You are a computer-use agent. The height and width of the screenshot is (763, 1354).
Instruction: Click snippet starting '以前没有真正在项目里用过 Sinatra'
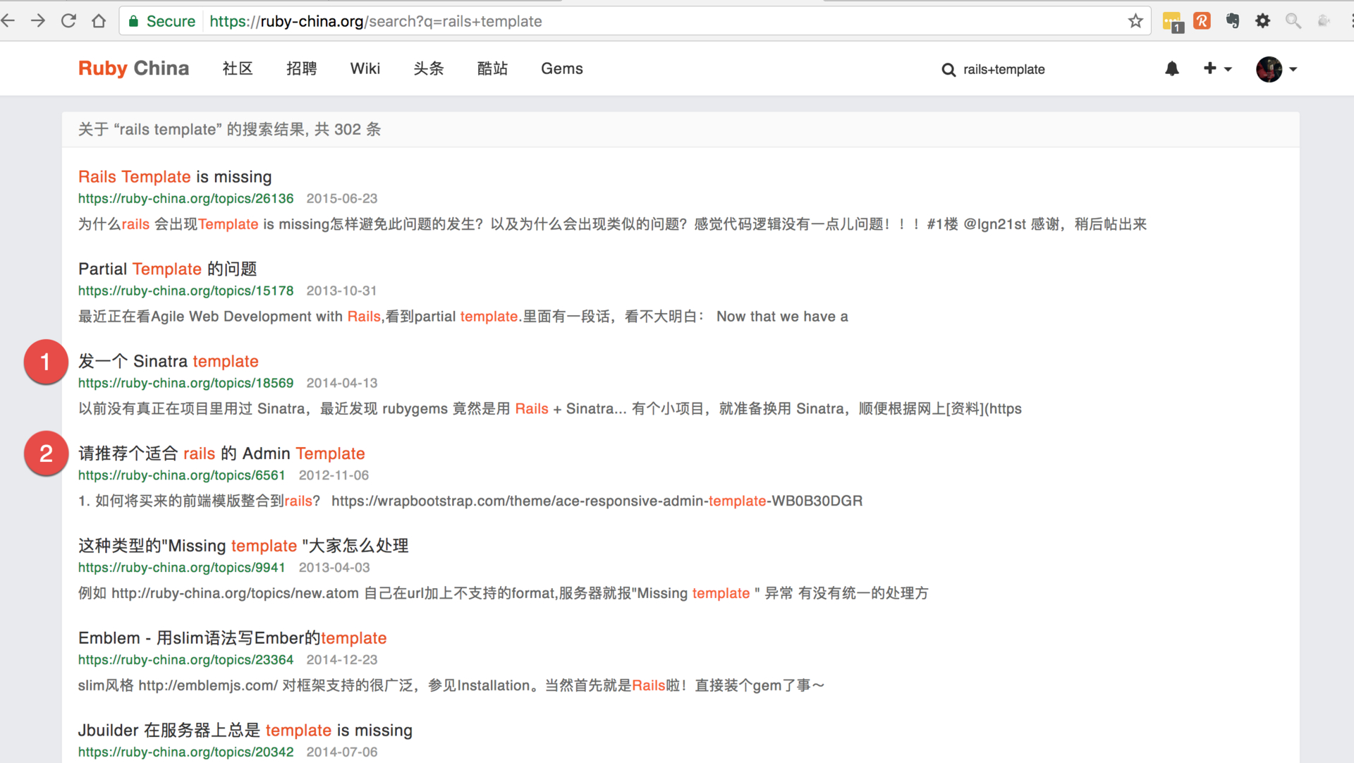tap(549, 409)
